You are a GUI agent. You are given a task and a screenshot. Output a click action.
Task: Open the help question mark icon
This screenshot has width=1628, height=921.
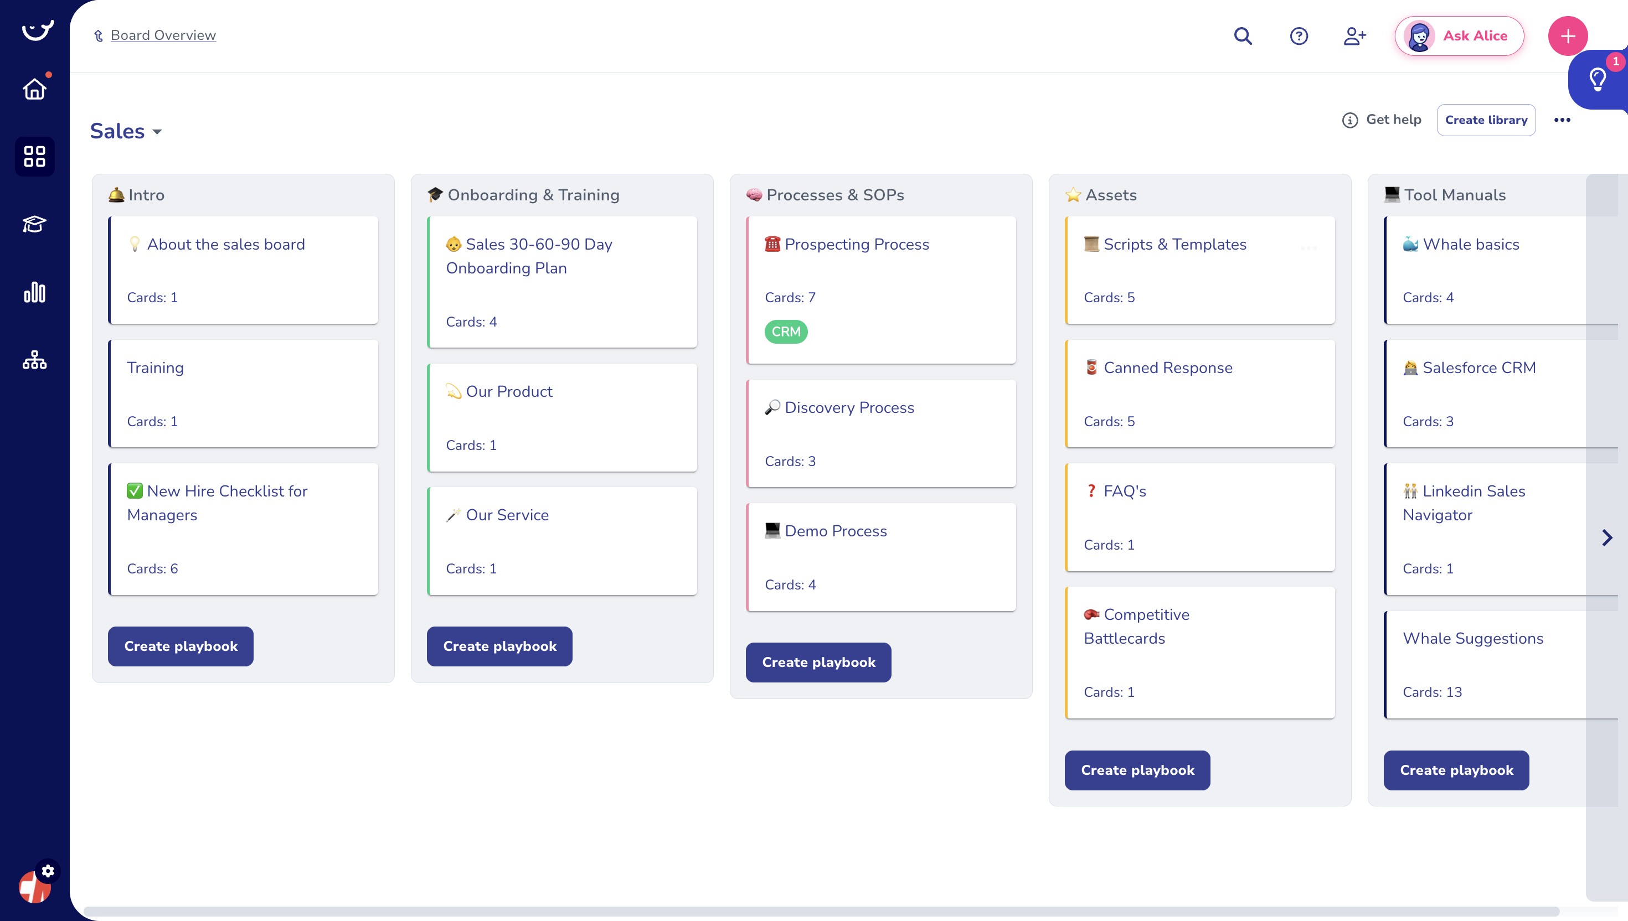coord(1299,35)
